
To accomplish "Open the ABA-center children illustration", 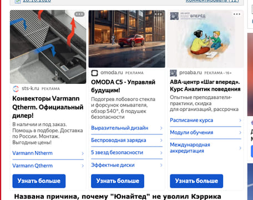I will 206,39.
